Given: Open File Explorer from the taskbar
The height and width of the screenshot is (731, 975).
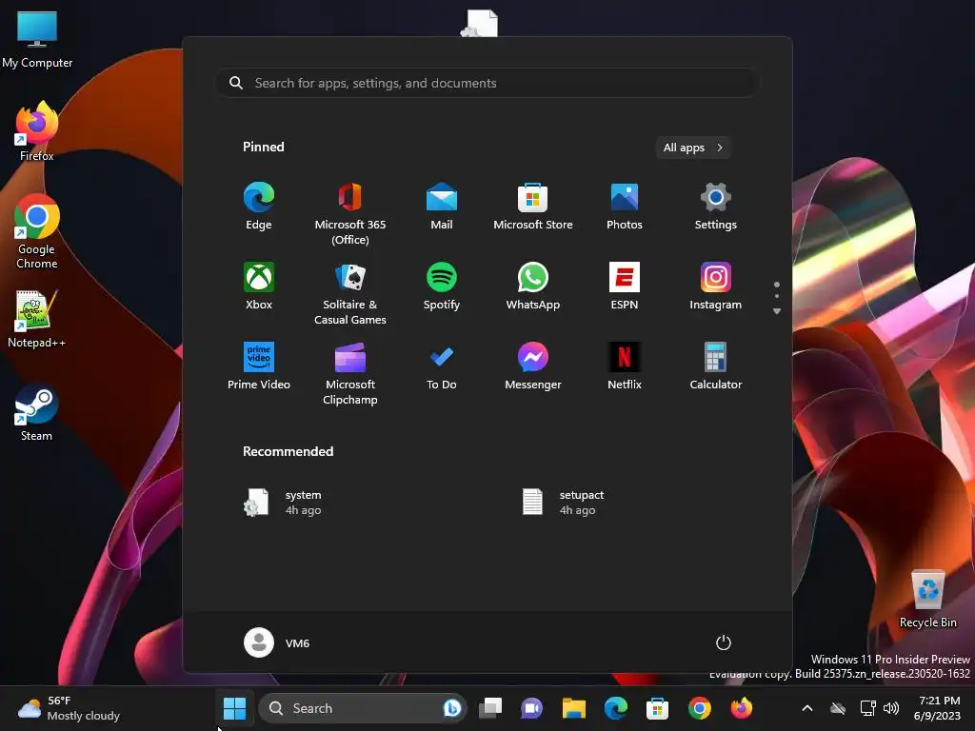Looking at the screenshot, I should pyautogui.click(x=574, y=708).
